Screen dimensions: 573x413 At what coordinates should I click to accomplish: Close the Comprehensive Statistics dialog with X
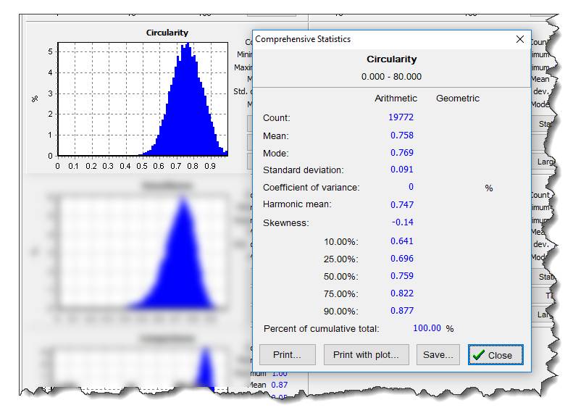520,39
